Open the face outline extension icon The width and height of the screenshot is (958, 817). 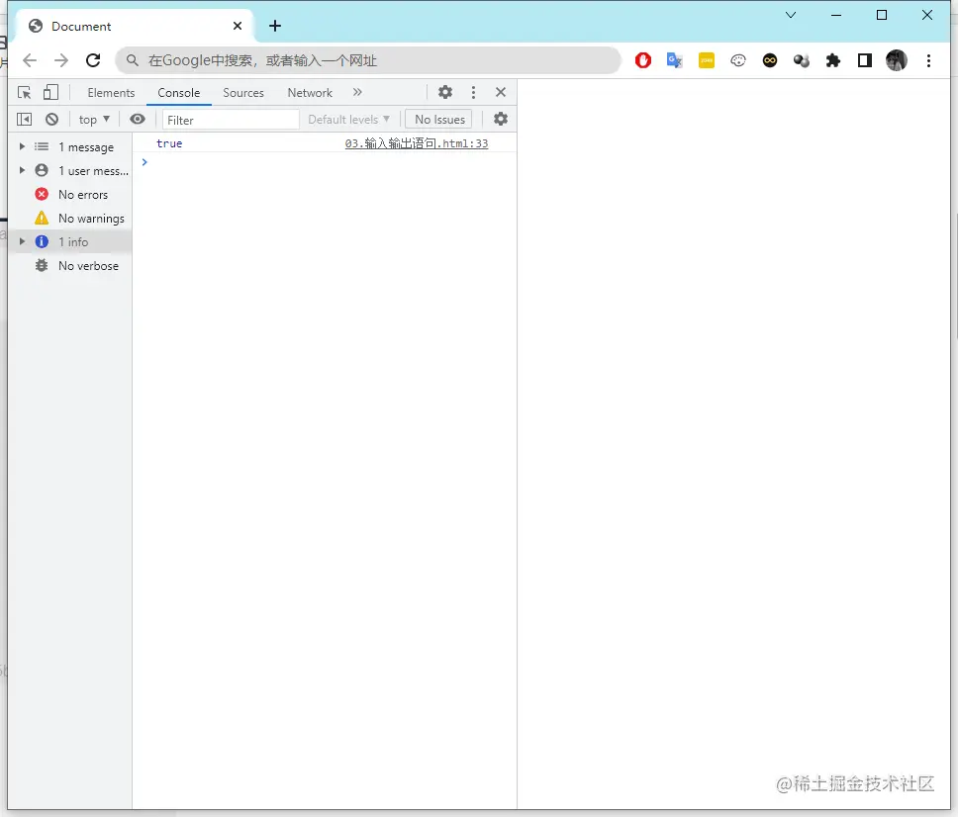(x=738, y=60)
